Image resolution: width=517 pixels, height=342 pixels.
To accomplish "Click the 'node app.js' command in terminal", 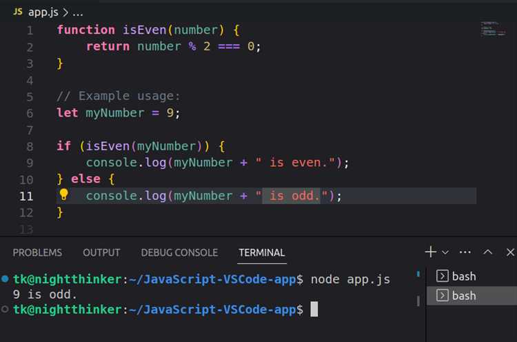I will (350, 279).
